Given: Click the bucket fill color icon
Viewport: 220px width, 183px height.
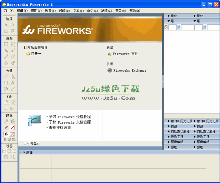Looking at the screenshot, I should (x=6, y=134).
